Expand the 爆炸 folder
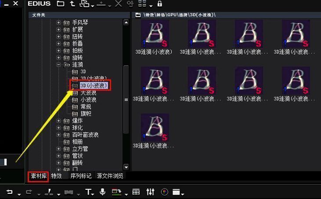Image resolution: width=321 pixels, height=199 pixels. click(x=58, y=121)
